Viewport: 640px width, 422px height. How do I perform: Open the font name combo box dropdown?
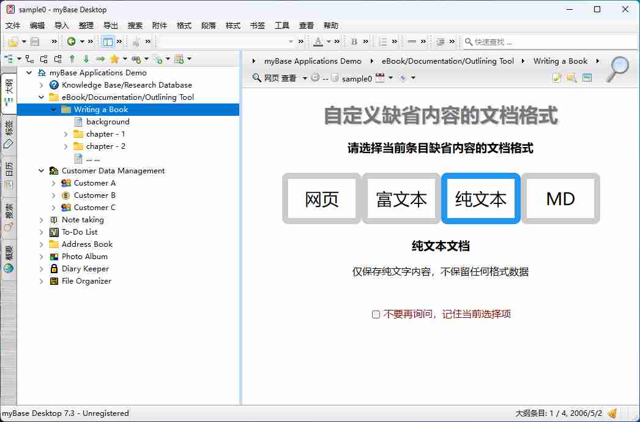[x=291, y=42]
